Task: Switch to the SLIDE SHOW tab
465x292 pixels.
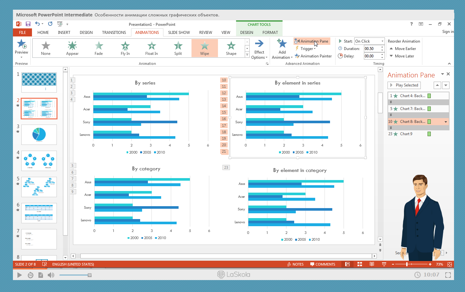Action: pyautogui.click(x=179, y=33)
